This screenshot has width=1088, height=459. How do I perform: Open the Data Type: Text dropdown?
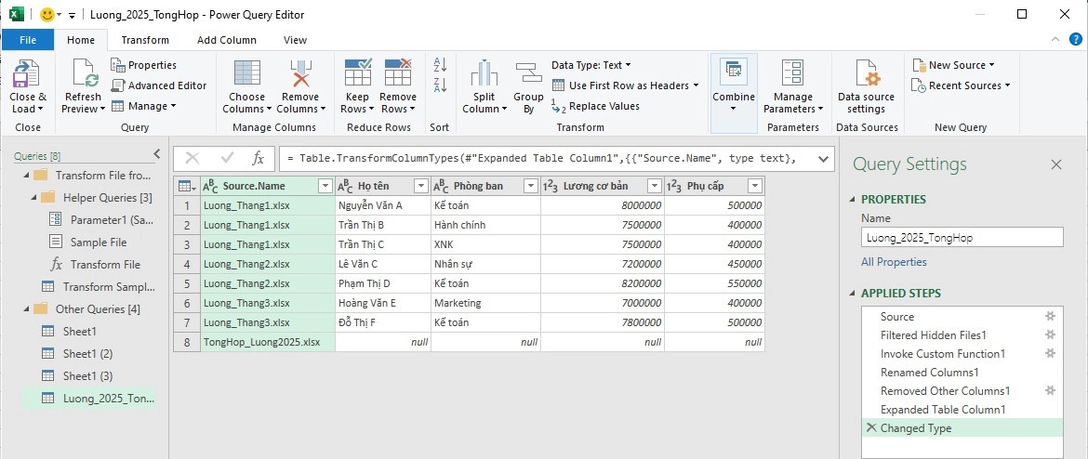point(591,64)
